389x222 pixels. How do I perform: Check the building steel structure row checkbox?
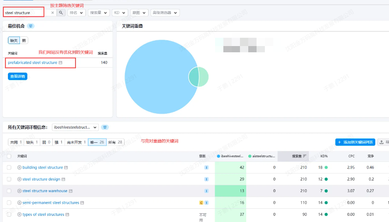click(9, 168)
